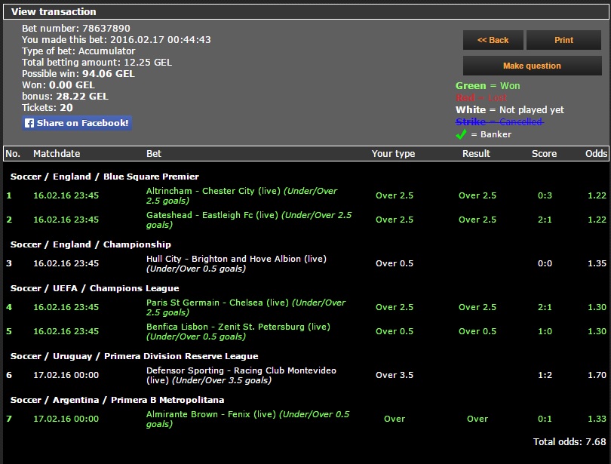
Task: Click the View transaction title bar
Action: coord(306,11)
